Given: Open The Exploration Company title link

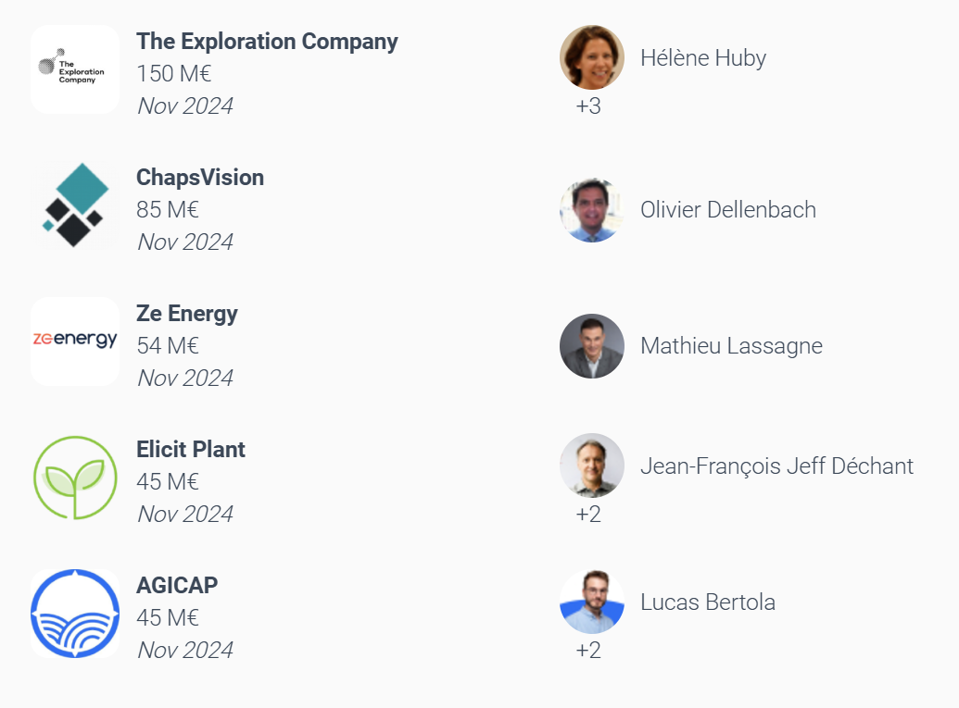Looking at the screenshot, I should (267, 41).
